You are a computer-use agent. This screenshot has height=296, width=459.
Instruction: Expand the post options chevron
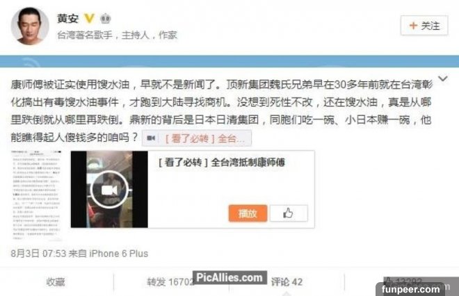[x=442, y=79]
